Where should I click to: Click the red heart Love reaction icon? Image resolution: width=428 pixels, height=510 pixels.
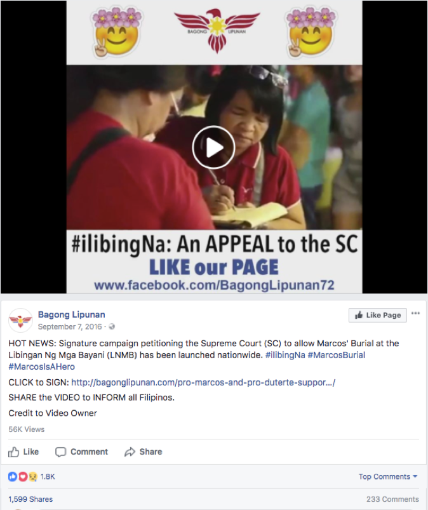pyautogui.click(x=23, y=477)
